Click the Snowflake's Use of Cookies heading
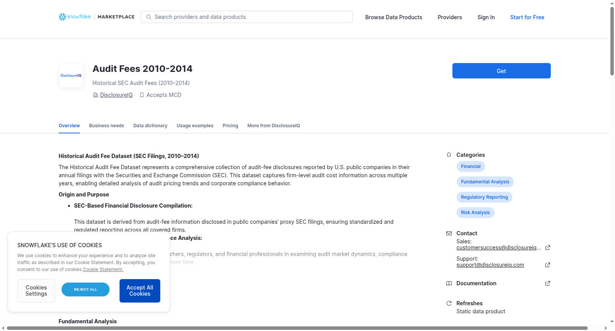The image size is (615, 331). click(60, 245)
